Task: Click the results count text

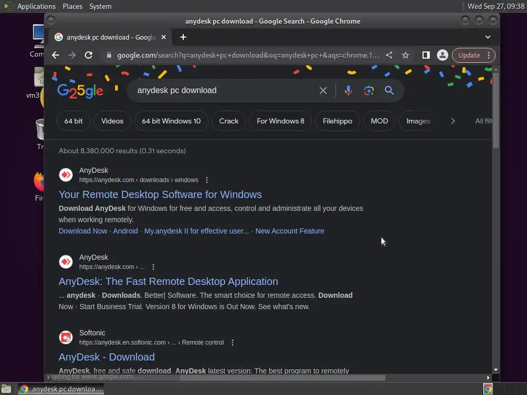Action: click(x=122, y=151)
